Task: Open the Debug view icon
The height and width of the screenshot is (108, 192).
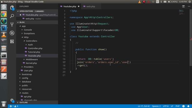Action: [12, 33]
